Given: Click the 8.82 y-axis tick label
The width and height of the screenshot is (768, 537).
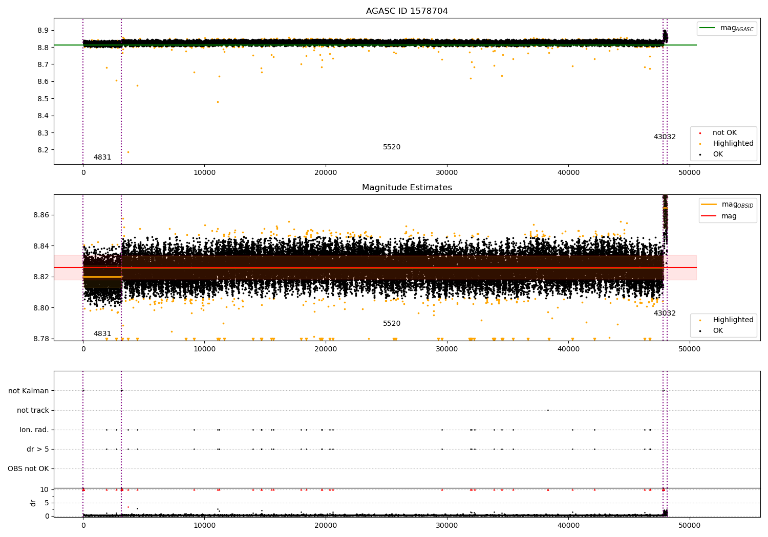Looking at the screenshot, I should click(41, 277).
